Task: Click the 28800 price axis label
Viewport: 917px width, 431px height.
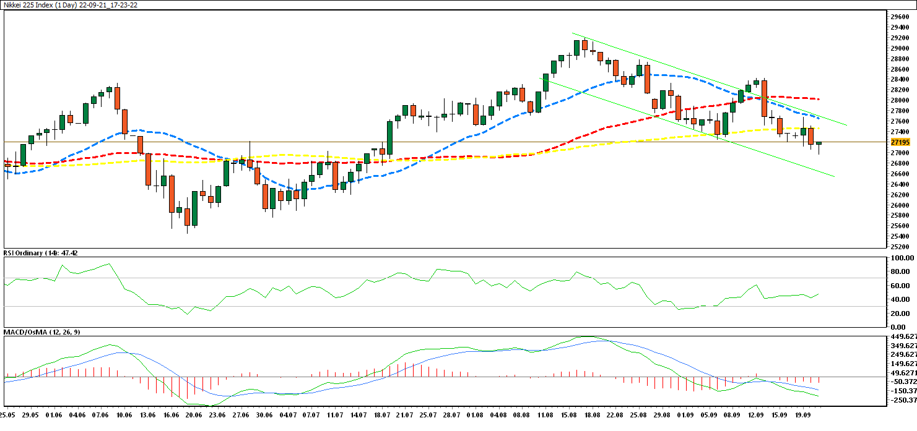Action: (x=901, y=58)
